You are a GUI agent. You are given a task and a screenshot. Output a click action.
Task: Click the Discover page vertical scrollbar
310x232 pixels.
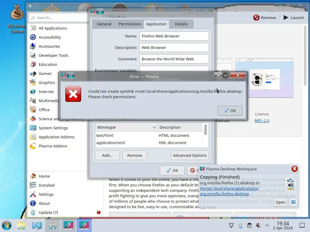[305, 55]
